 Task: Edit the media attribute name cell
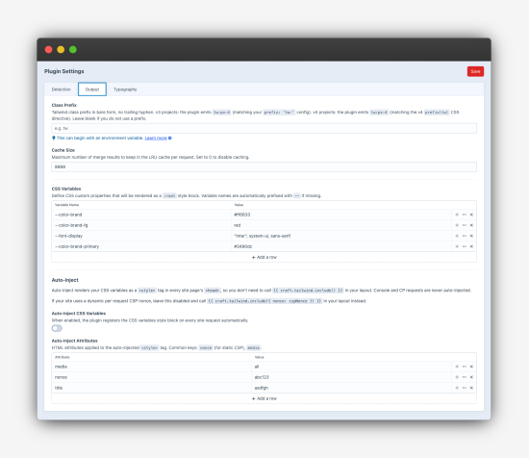tap(151, 367)
